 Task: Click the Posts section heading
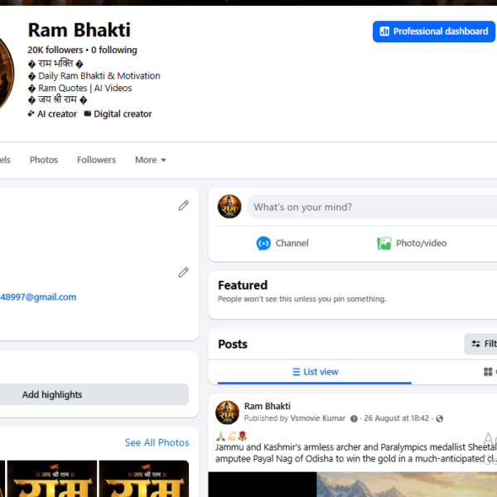click(233, 345)
